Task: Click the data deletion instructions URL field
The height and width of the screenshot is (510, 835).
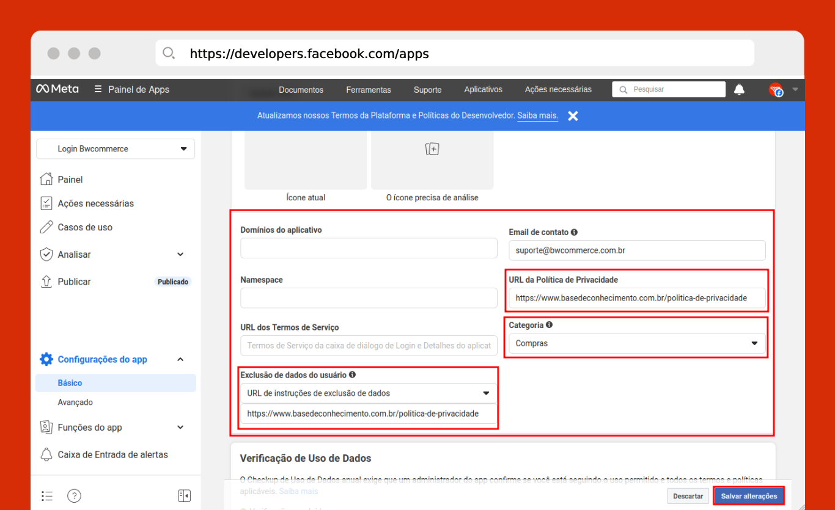Action: click(369, 413)
